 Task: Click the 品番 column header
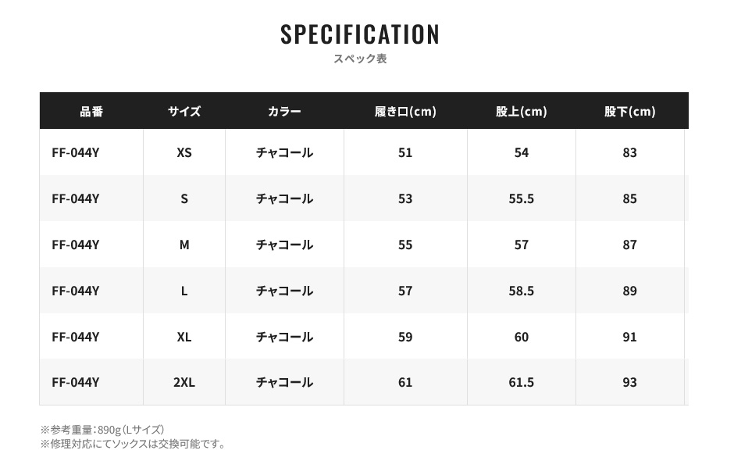(91, 112)
